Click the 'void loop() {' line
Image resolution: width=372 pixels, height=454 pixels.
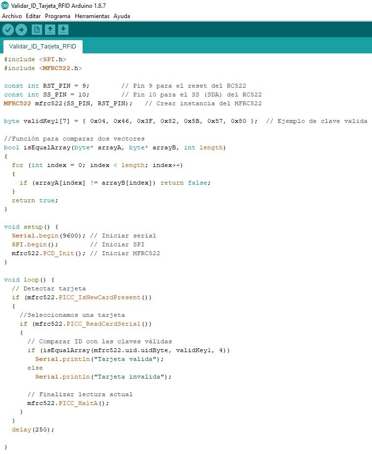coord(29,280)
